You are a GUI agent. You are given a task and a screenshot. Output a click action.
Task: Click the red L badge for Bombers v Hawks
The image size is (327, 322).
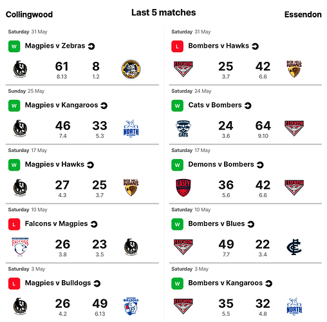(x=177, y=46)
